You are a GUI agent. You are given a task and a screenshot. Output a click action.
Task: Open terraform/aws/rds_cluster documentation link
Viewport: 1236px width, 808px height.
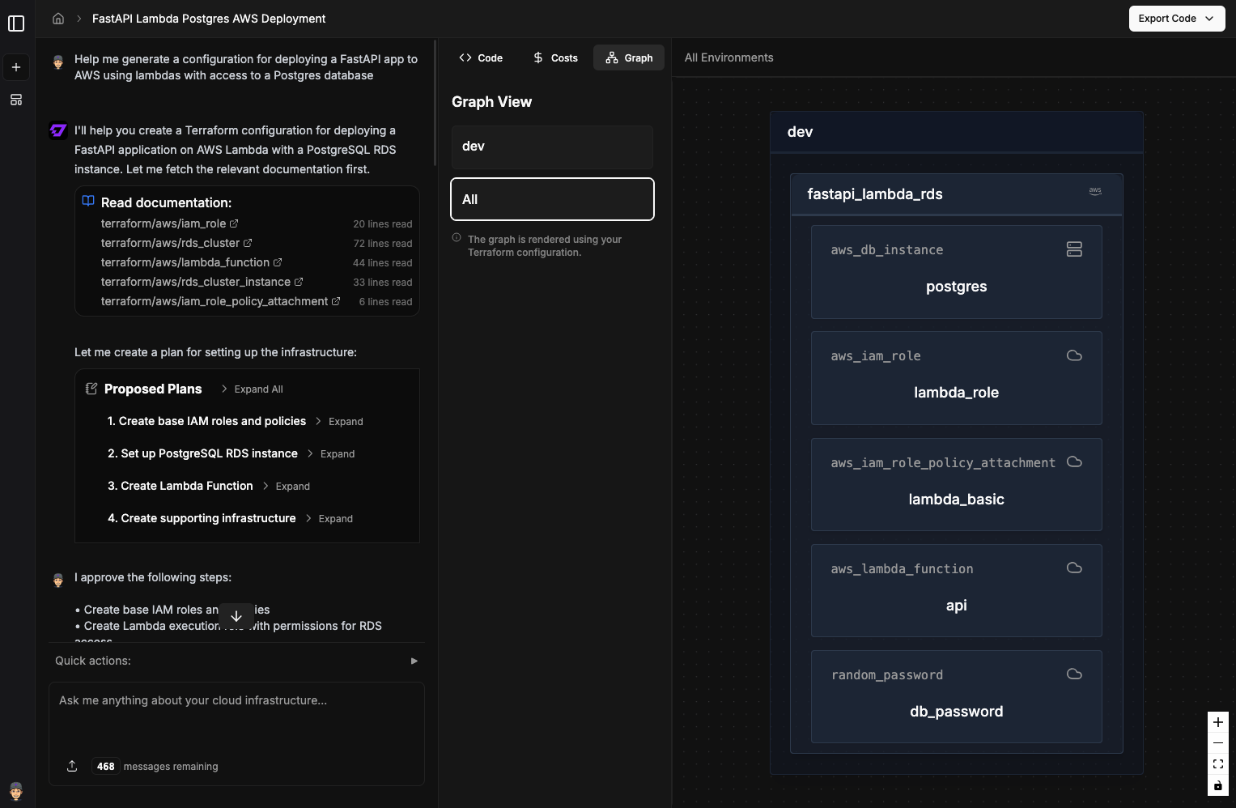[x=171, y=243]
